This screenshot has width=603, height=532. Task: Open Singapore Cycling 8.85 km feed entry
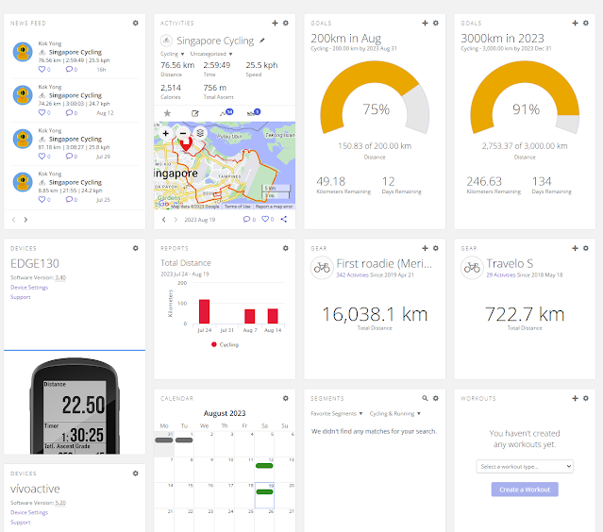(x=75, y=182)
